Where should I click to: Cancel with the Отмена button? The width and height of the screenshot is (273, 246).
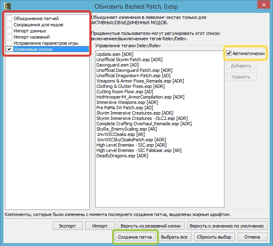(x=252, y=237)
